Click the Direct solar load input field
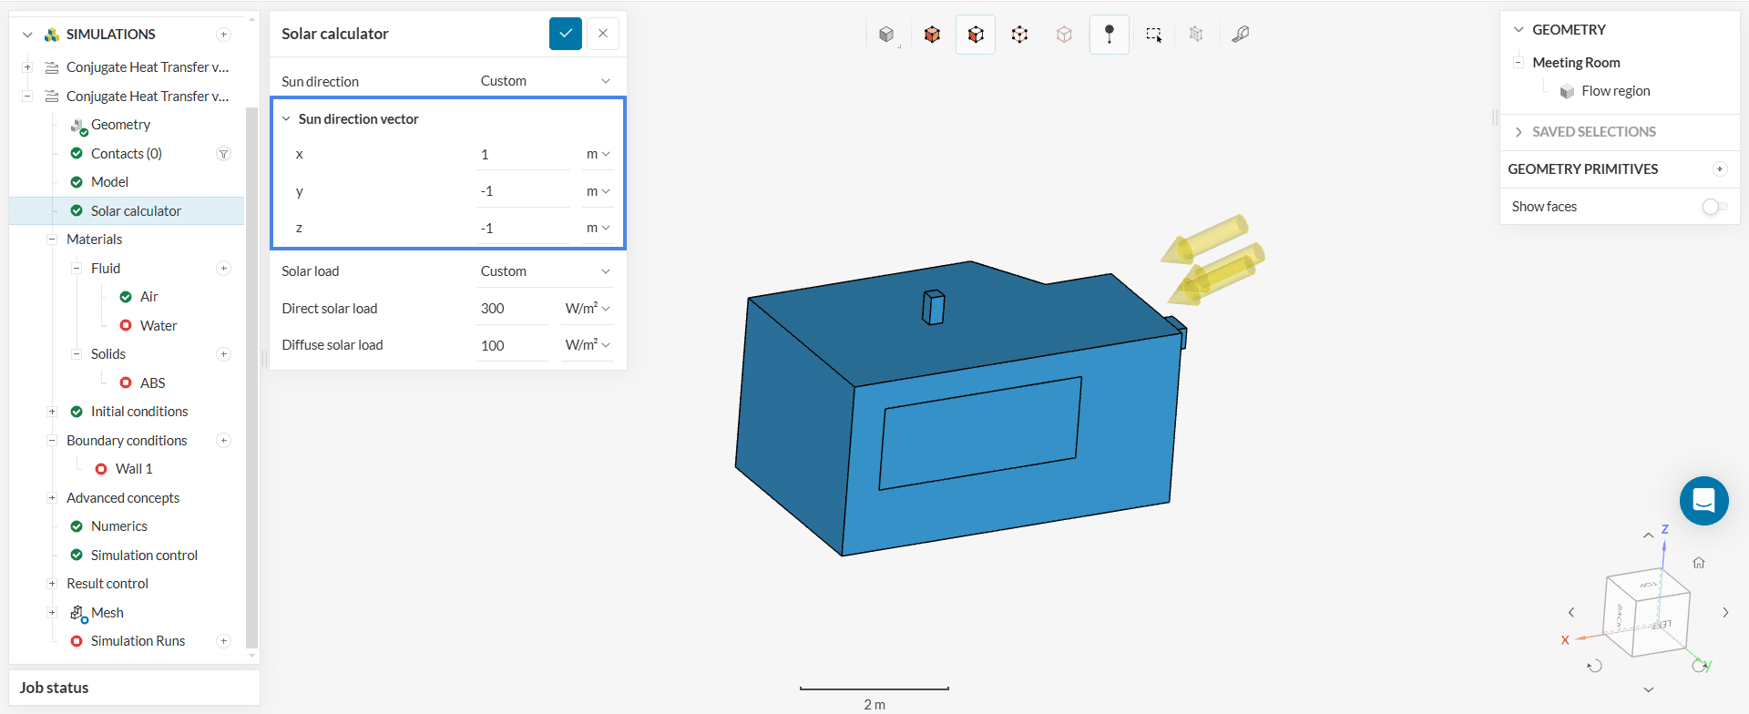Screen dimensions: 1749x714 [x=511, y=309]
